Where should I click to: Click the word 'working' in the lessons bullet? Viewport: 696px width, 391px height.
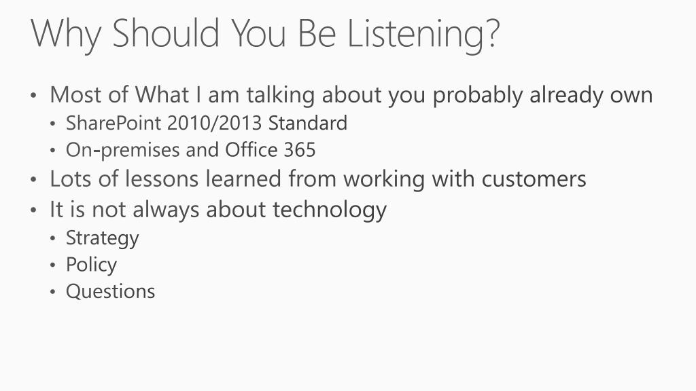click(384, 180)
